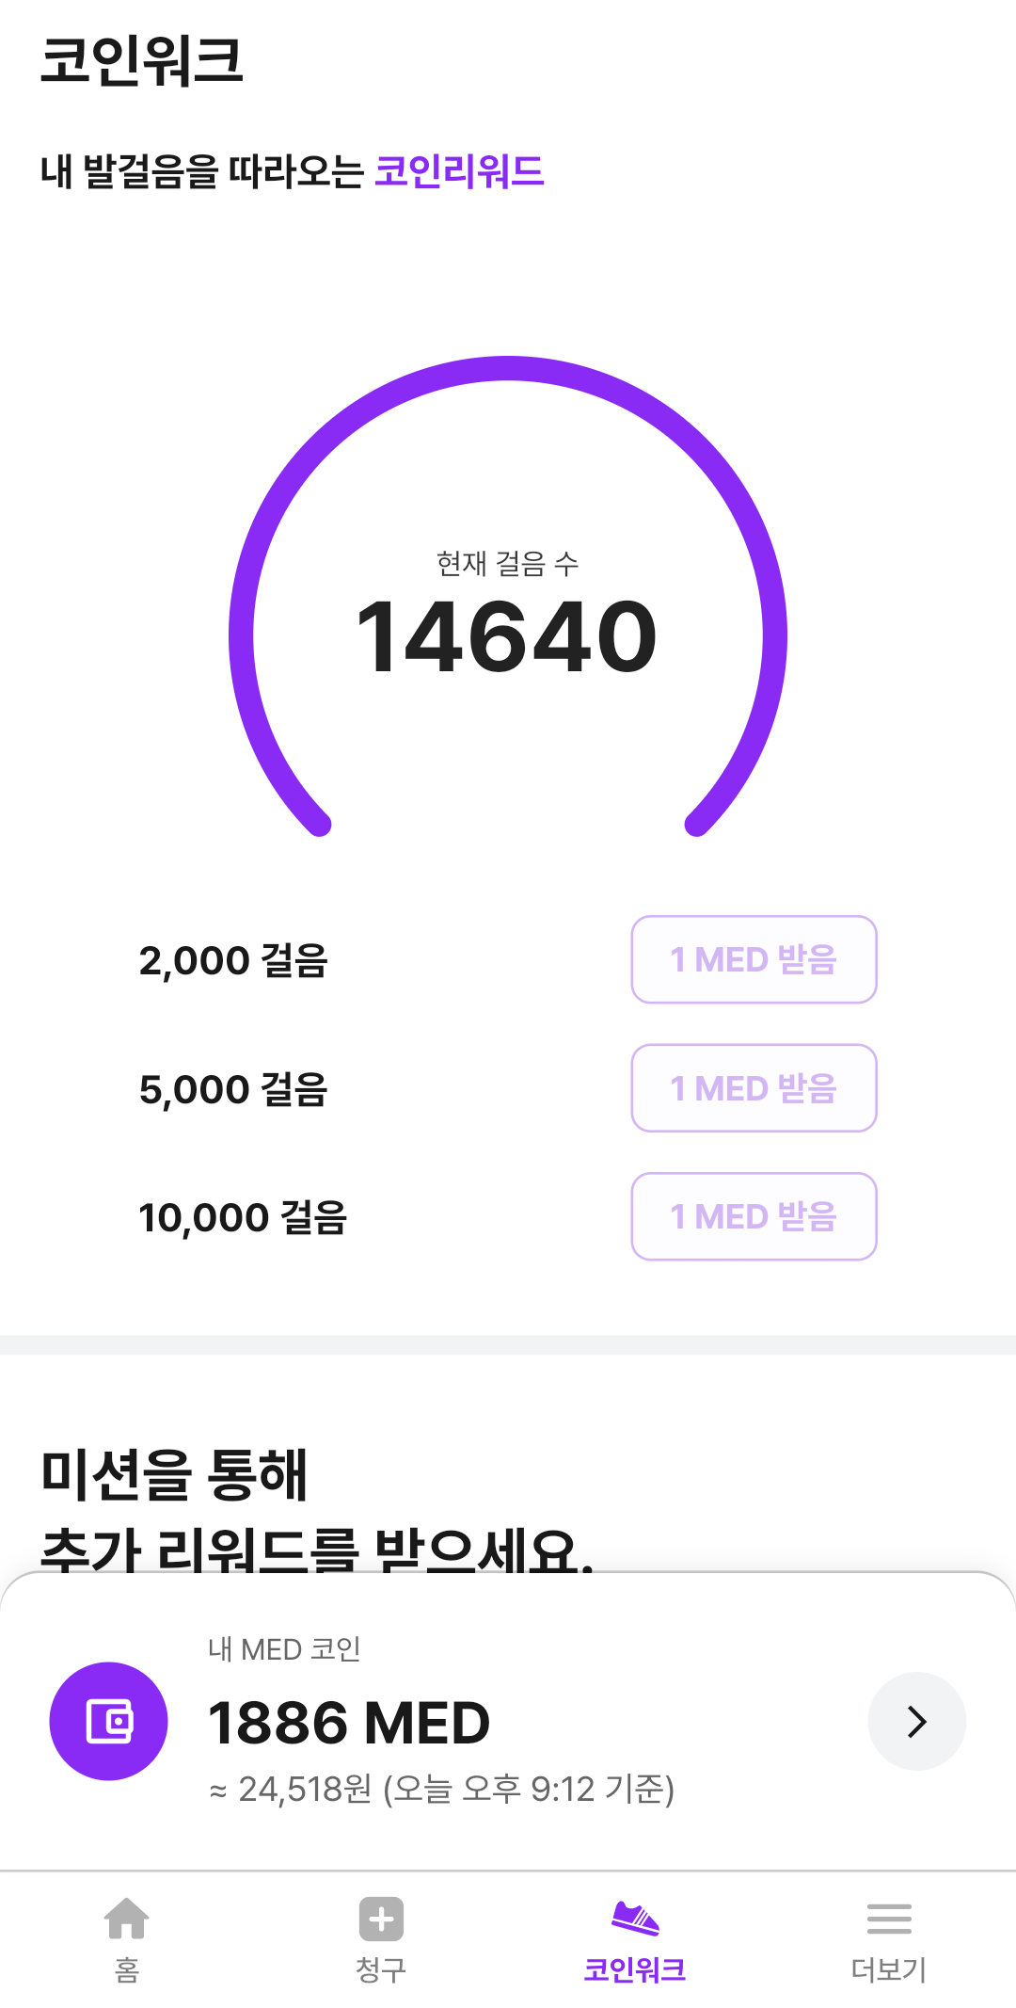Open the hamburger 더보기 menu icon
The image size is (1016, 2008).
point(889,1919)
